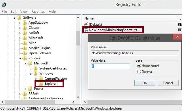Cancel the Edit DWORD dialog
Image resolution: width=182 pixels, height=111 pixels.
point(168,83)
